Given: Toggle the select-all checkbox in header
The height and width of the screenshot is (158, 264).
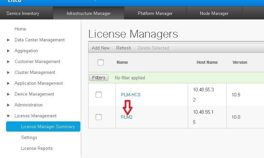Looking at the screenshot, I should point(100,62).
